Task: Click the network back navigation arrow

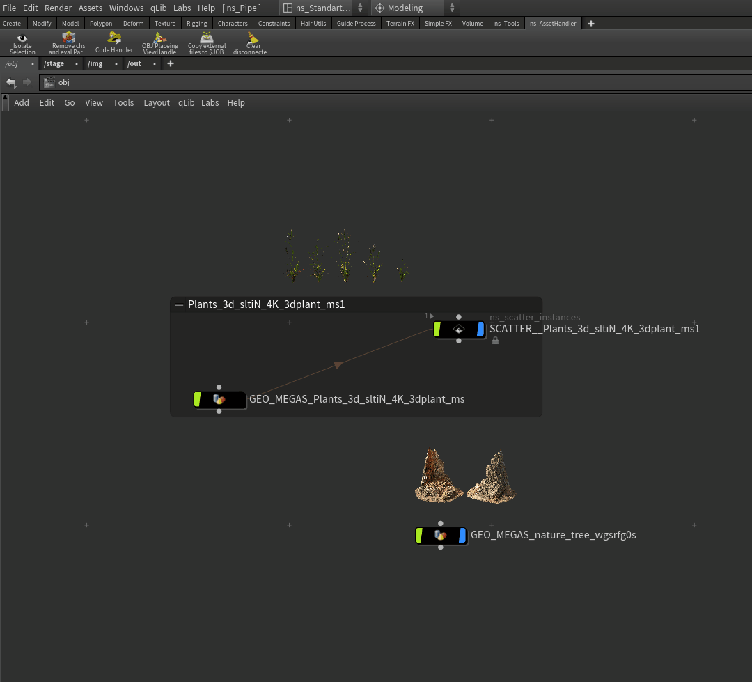Action: pyautogui.click(x=10, y=82)
